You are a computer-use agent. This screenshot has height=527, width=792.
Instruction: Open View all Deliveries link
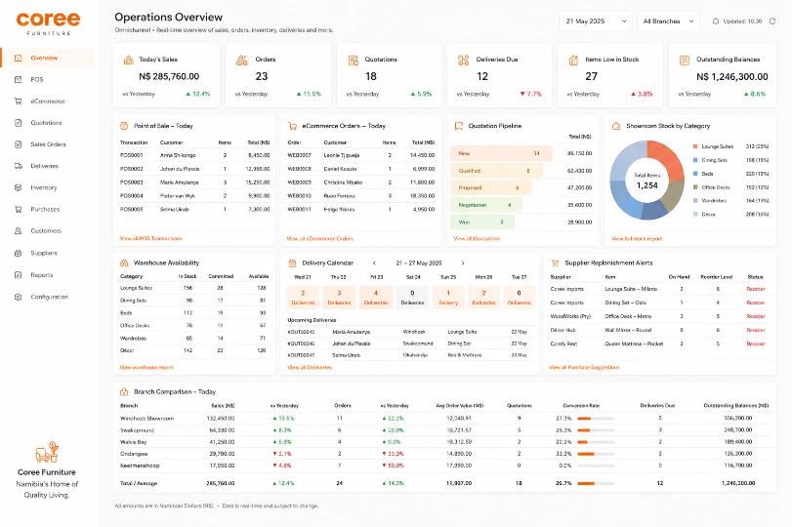[x=310, y=368]
